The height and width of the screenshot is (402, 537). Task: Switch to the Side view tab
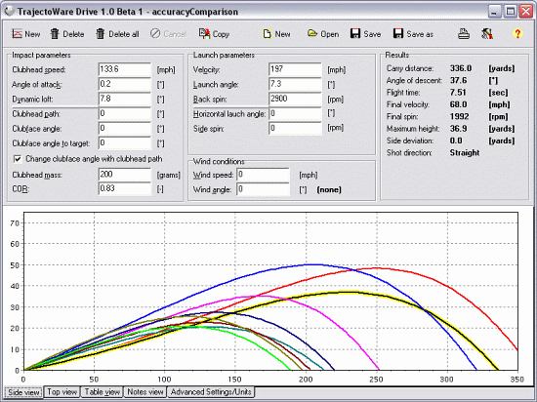(23, 392)
